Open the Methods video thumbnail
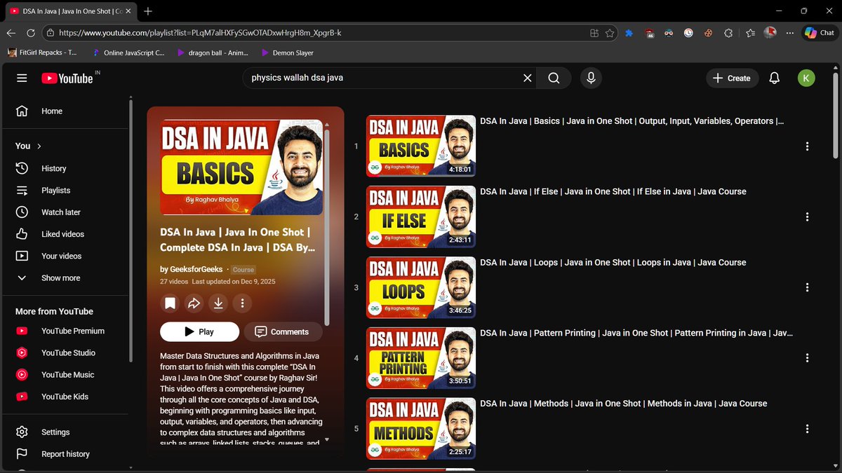 point(421,428)
